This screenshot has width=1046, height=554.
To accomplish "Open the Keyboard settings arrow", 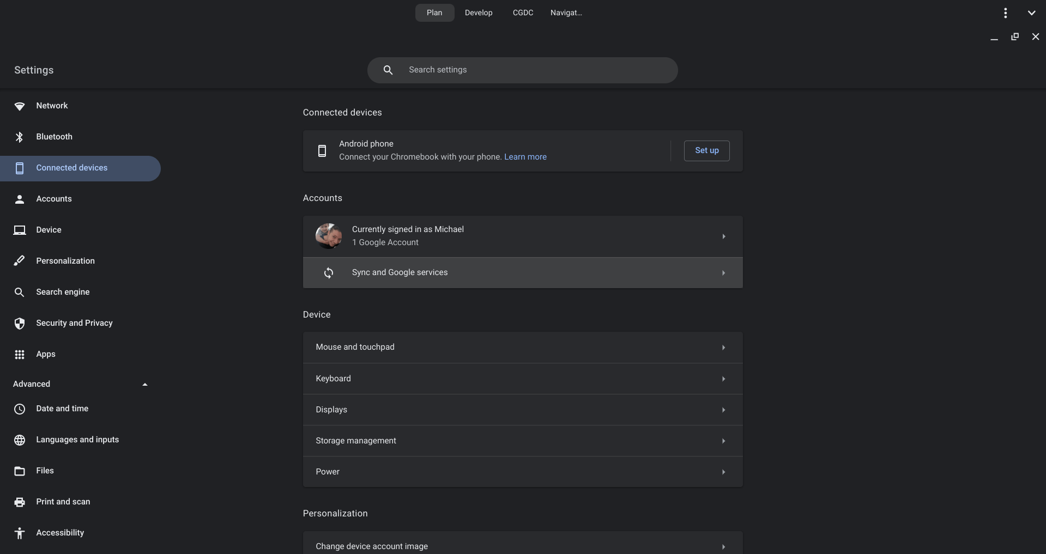I will pos(724,378).
